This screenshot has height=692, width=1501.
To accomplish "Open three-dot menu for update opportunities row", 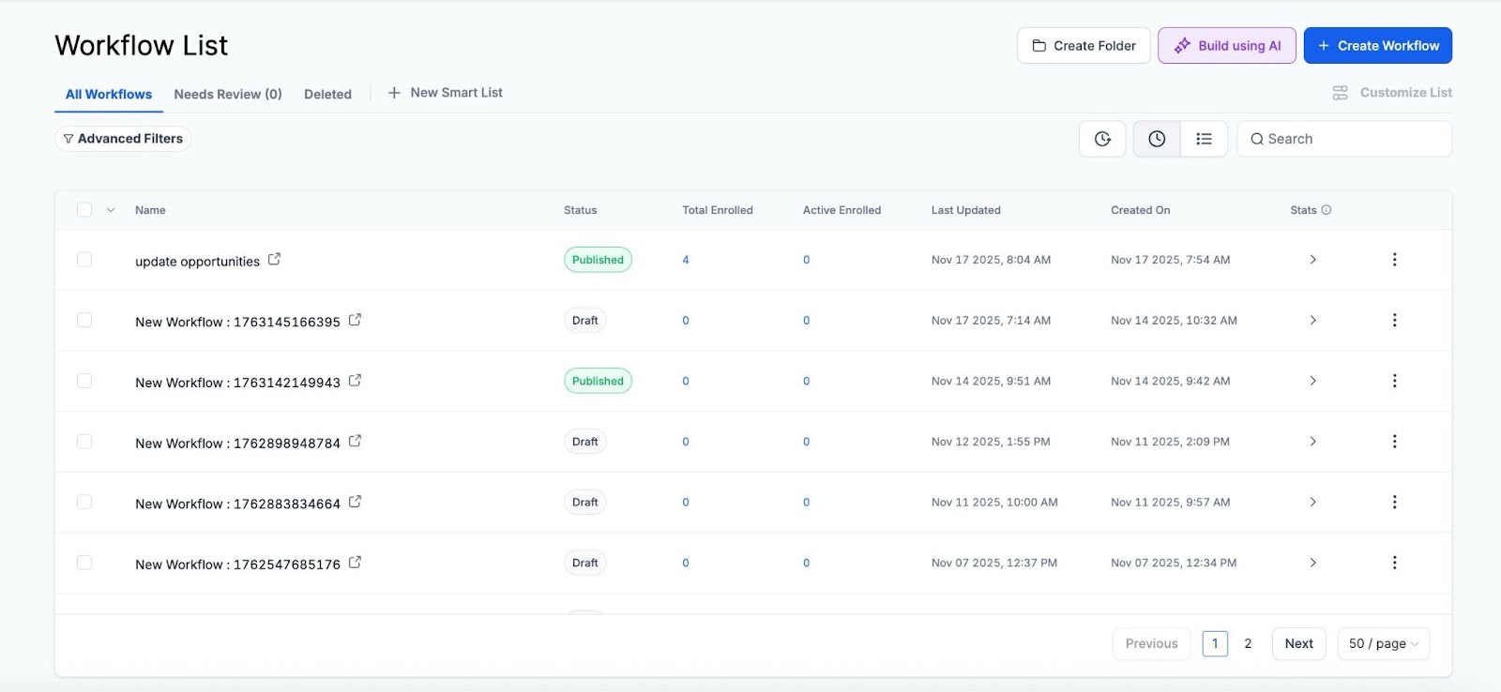I will coord(1394,260).
